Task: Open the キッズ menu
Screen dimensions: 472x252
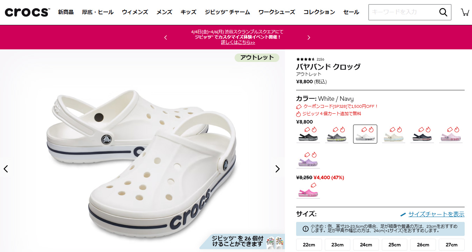Action: (x=188, y=12)
